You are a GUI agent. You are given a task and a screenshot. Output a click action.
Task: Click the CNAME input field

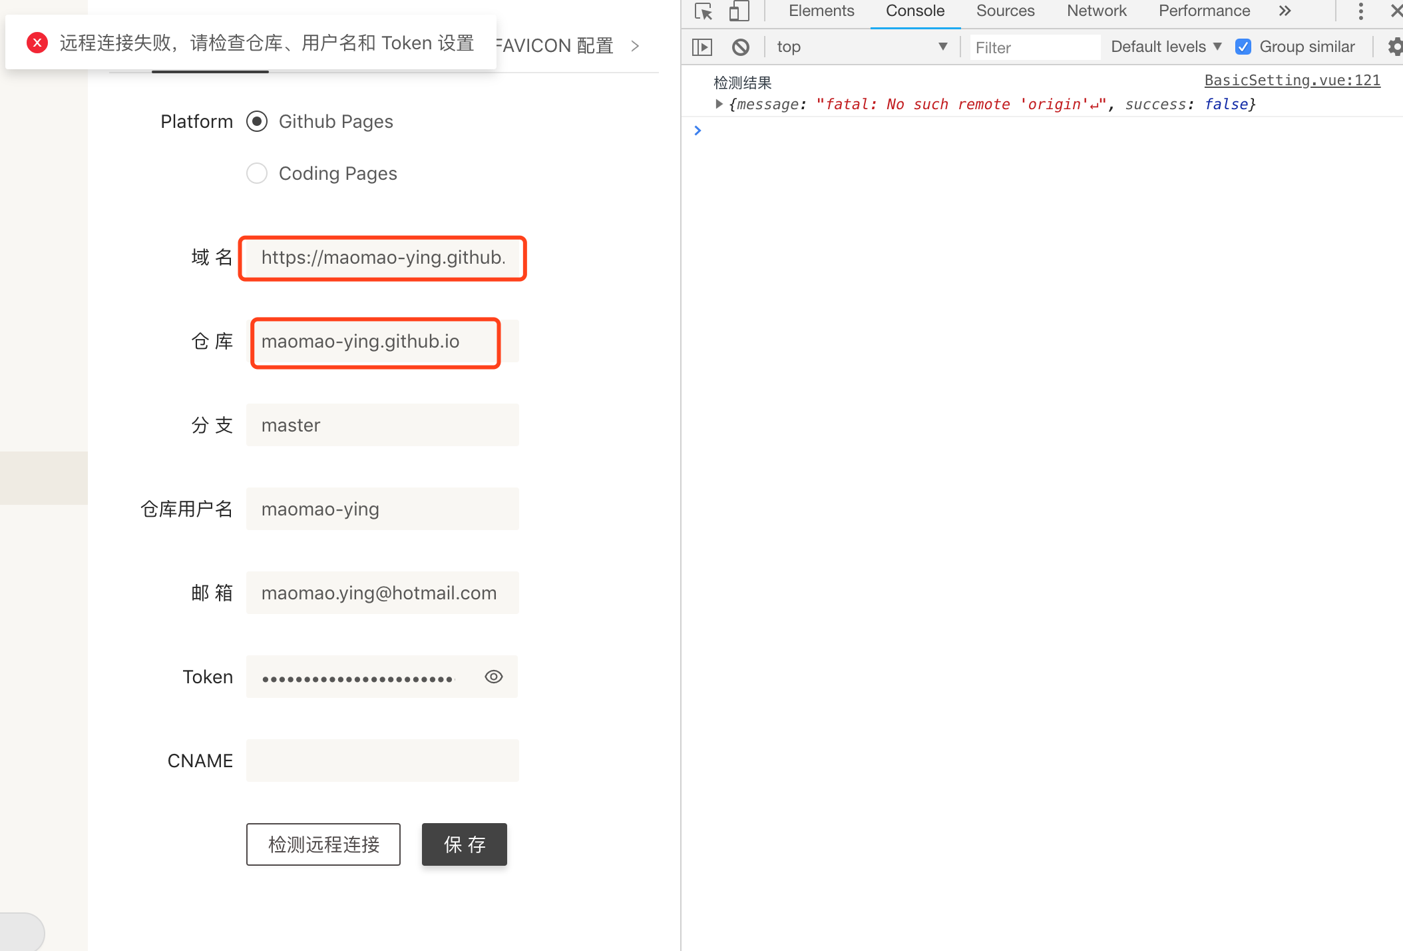(x=382, y=760)
